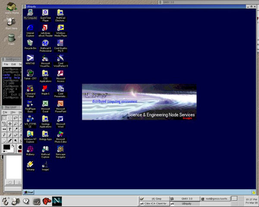Image resolution: width=259 pixels, height=207 pixels.
Task: Open Start Here desktop icon
Action: point(11,23)
